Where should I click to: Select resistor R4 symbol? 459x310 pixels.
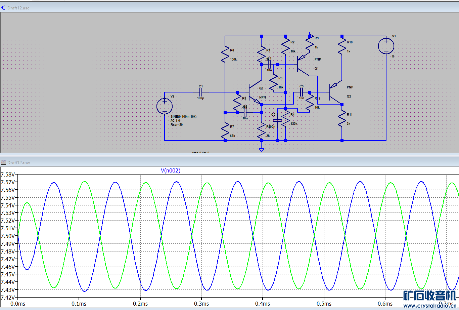(x=285, y=118)
